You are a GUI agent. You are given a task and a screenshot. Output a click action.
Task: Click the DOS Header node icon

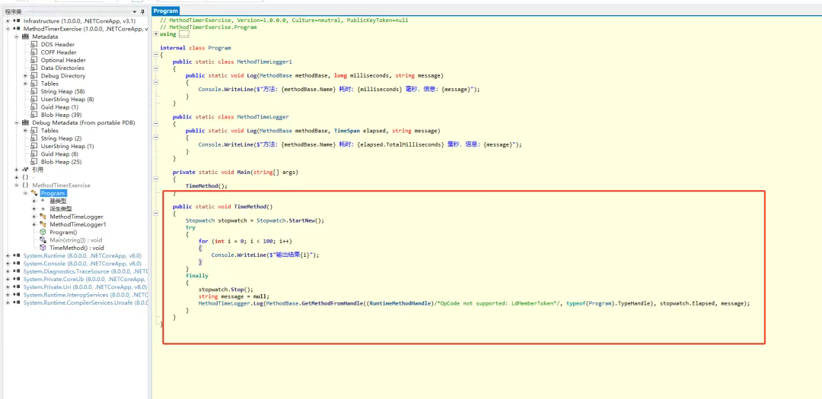(33, 45)
